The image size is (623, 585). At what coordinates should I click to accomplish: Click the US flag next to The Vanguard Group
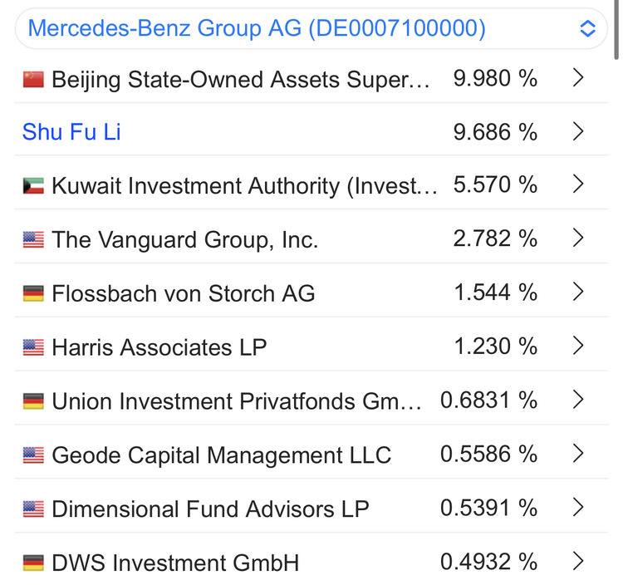coord(33,240)
